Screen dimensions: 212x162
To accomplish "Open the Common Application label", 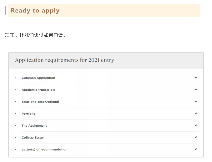I will point(38,78).
